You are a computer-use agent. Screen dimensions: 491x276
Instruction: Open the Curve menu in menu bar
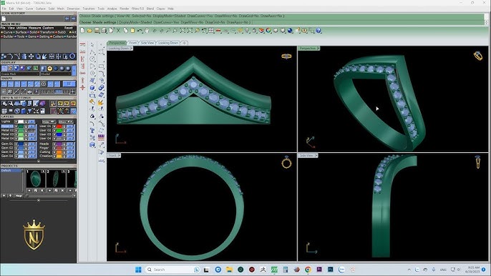[x=29, y=9]
